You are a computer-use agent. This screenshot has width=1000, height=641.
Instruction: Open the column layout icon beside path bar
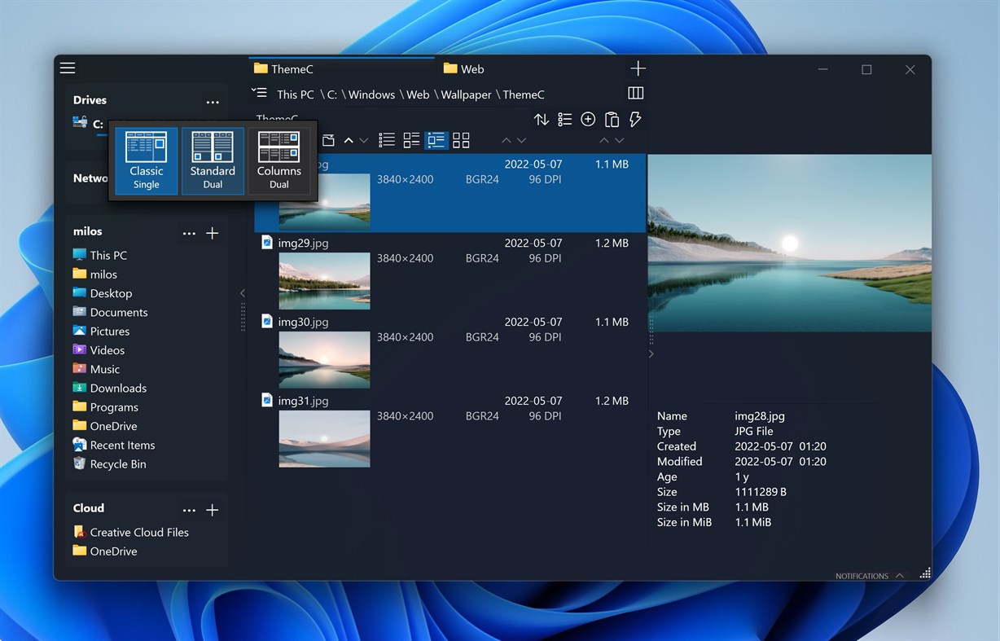[x=636, y=94]
